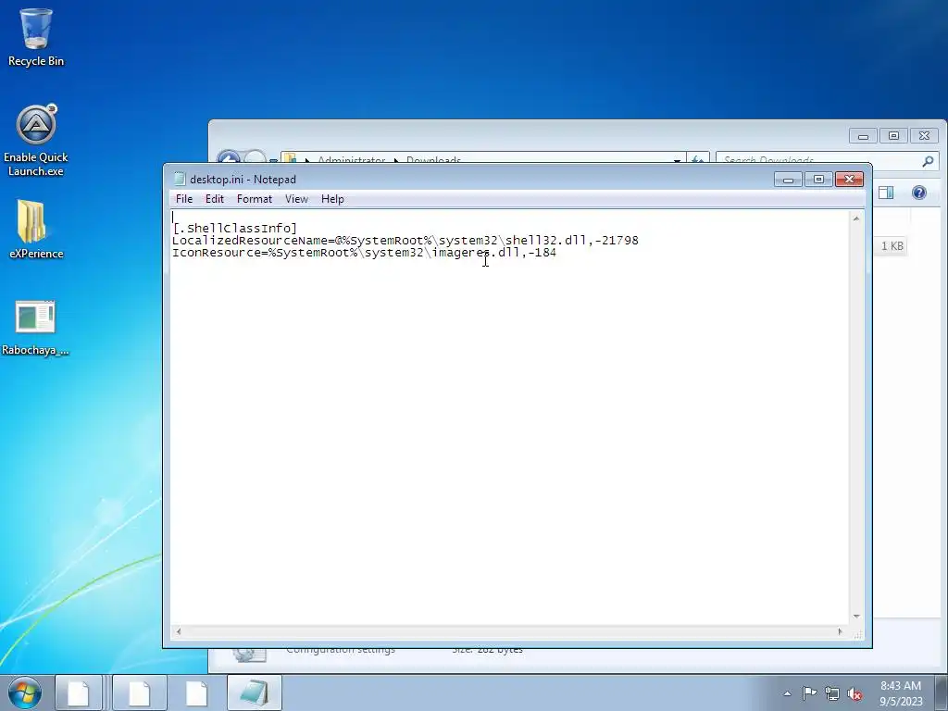The width and height of the screenshot is (948, 711).
Task: Open the clock showing 8:43 AM
Action: (901, 693)
